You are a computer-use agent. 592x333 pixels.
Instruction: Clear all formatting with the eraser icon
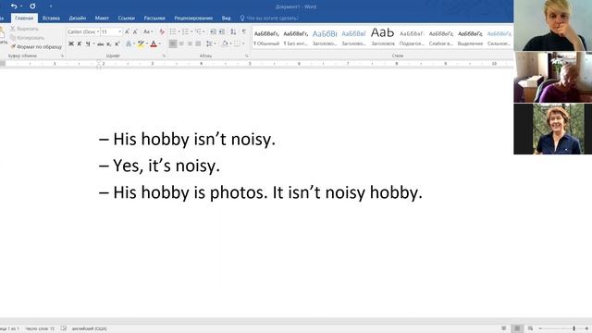click(x=162, y=31)
